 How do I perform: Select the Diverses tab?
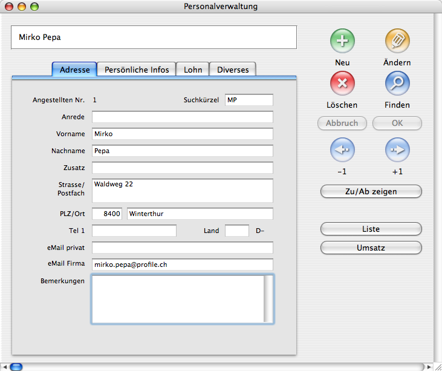pyautogui.click(x=233, y=70)
